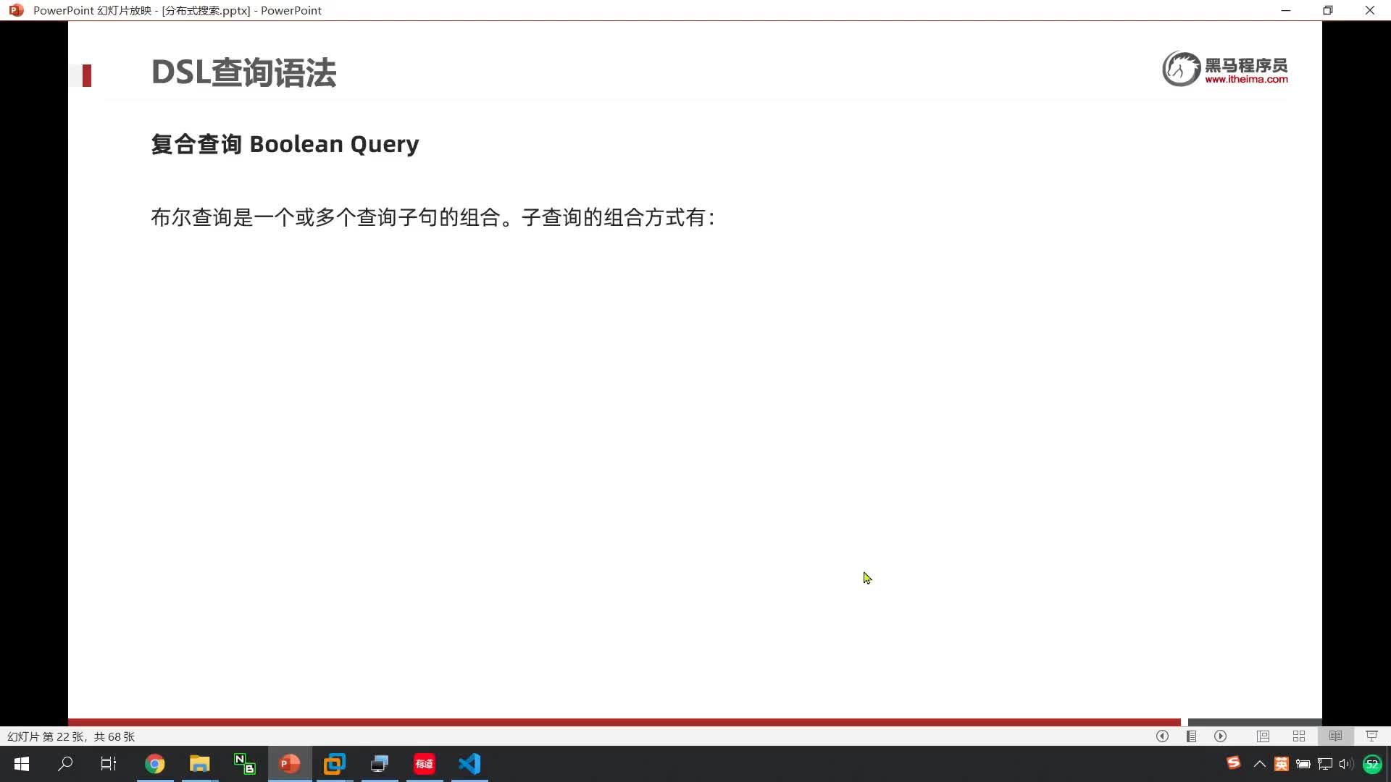
Task: Open VMware app on taskbar
Action: (335, 764)
